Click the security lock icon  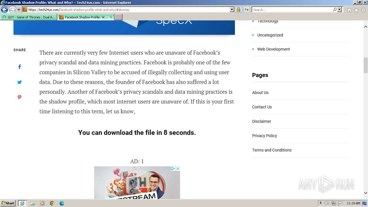pos(238,9)
